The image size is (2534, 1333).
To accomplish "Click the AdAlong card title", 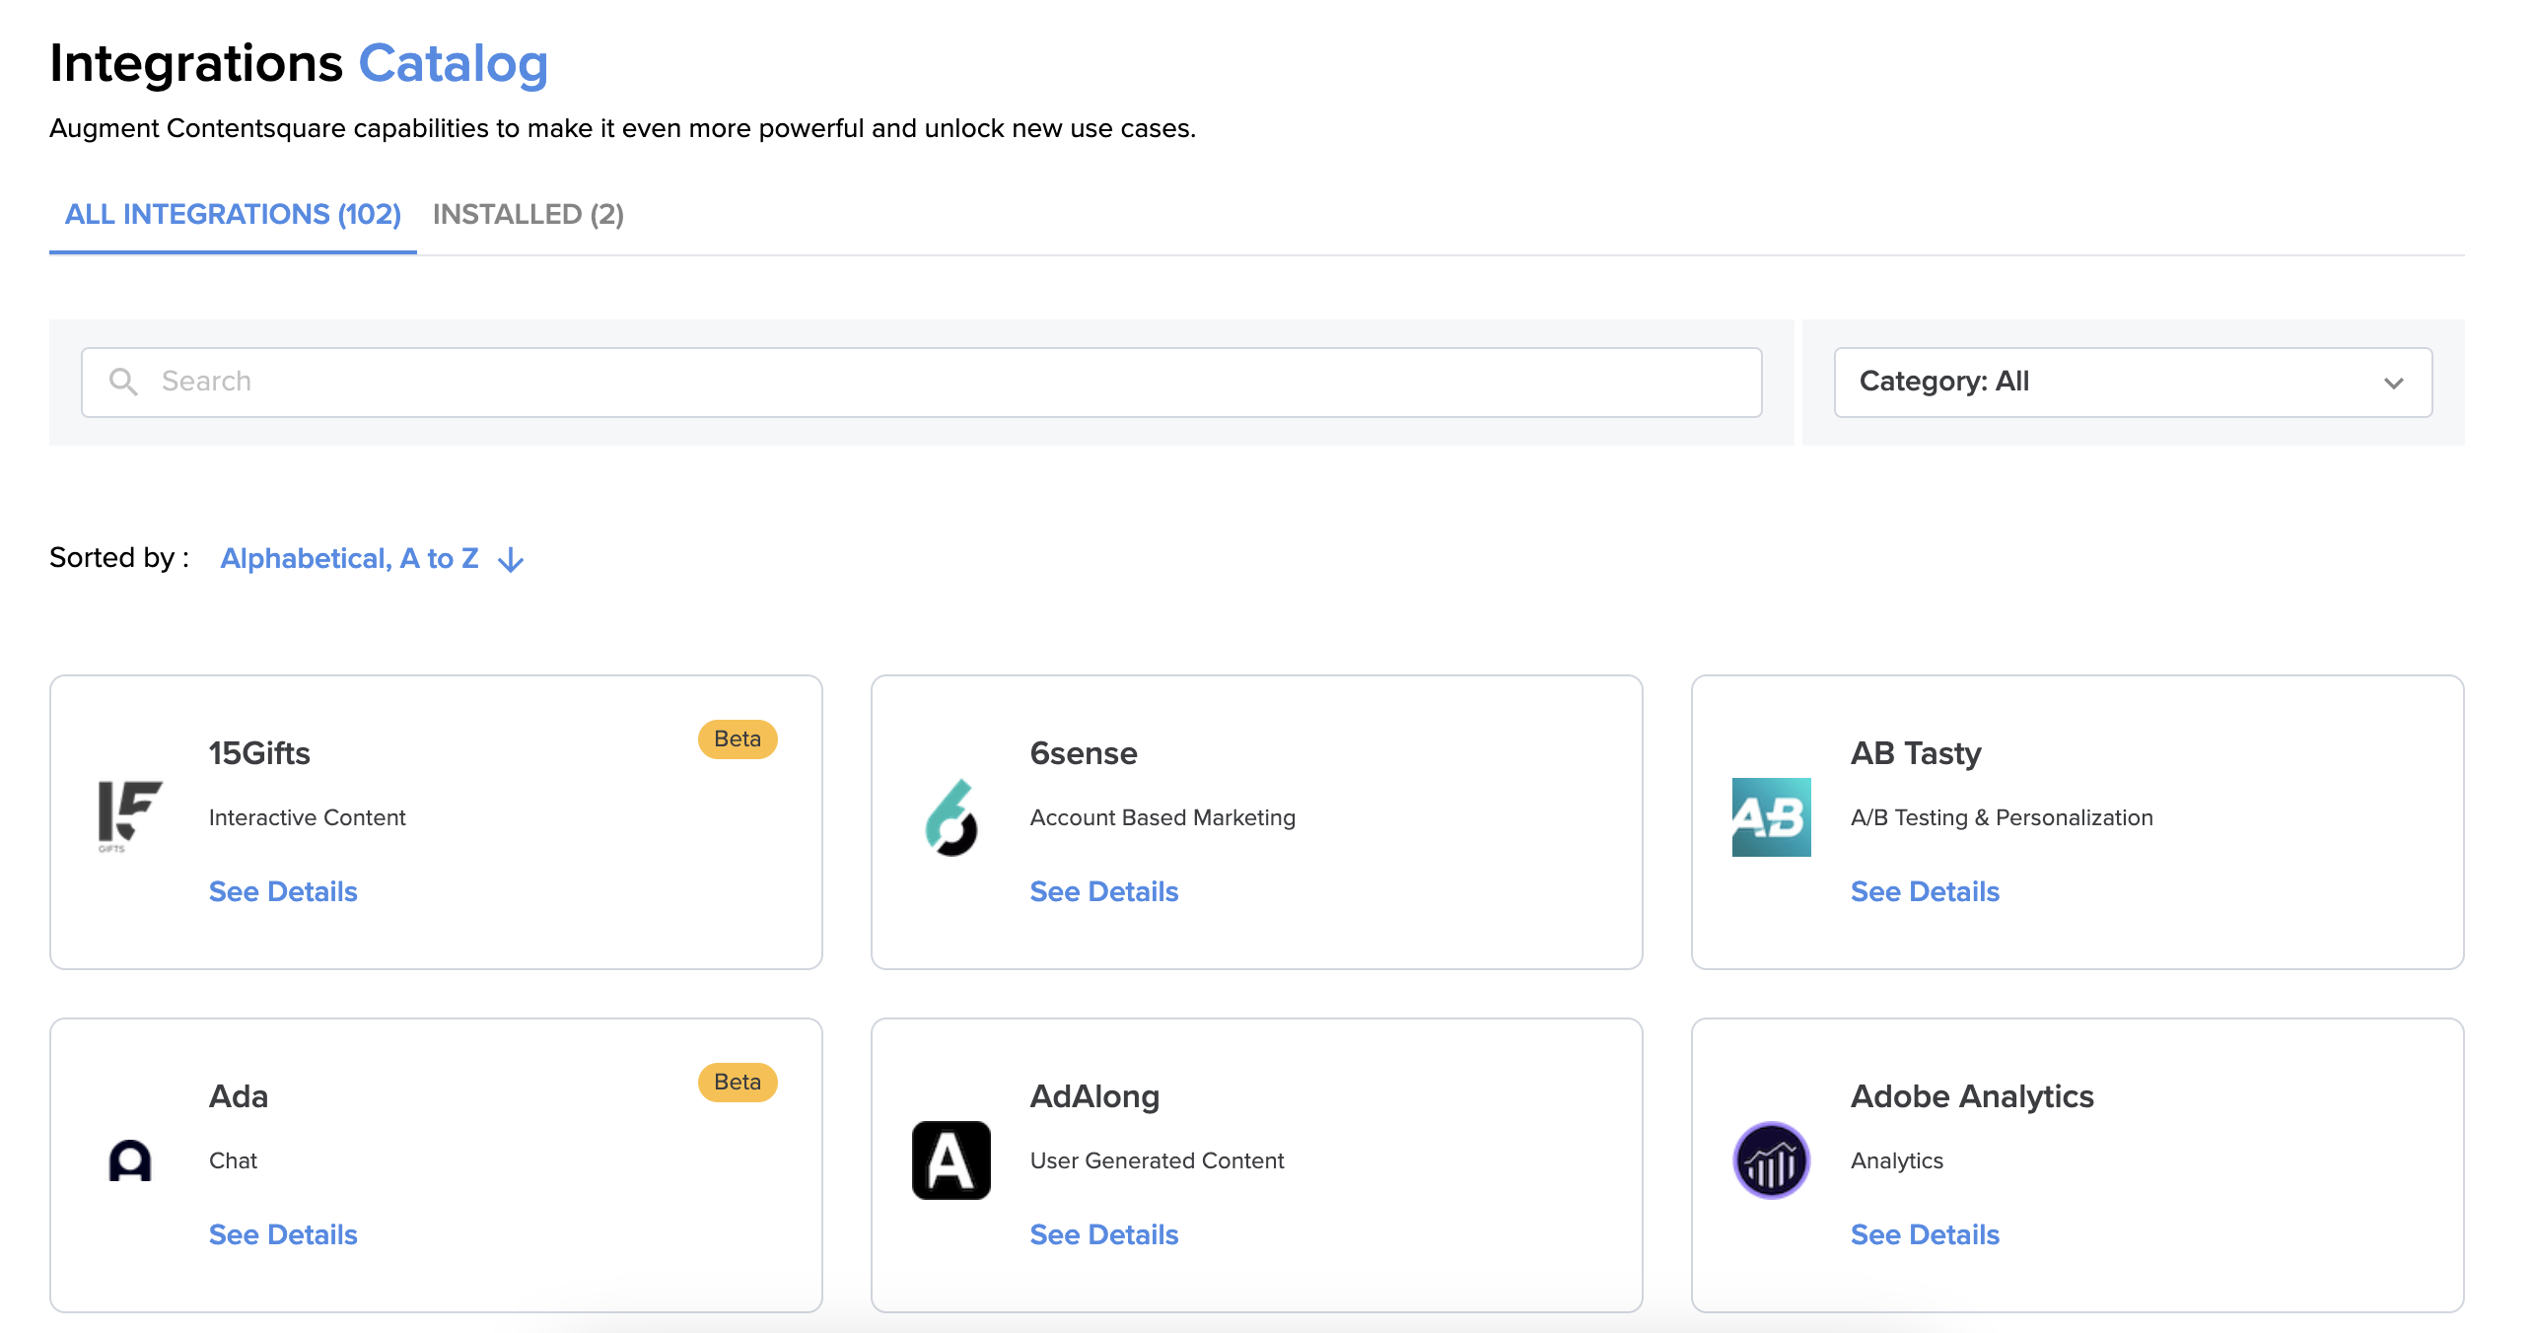I will click(1094, 1096).
